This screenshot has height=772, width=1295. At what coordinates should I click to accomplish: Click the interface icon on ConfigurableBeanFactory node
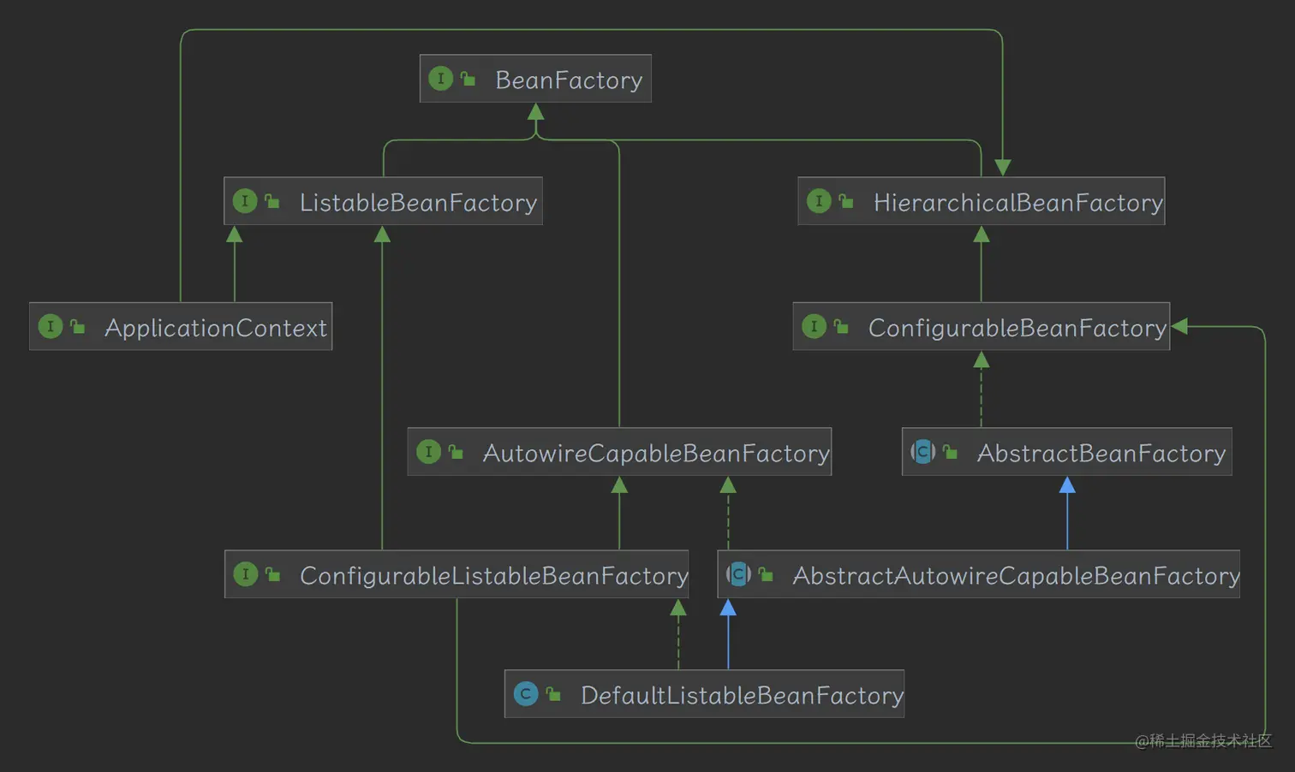814,326
